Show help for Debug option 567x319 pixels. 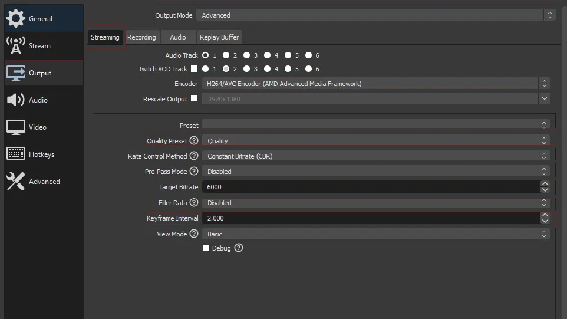pos(239,248)
